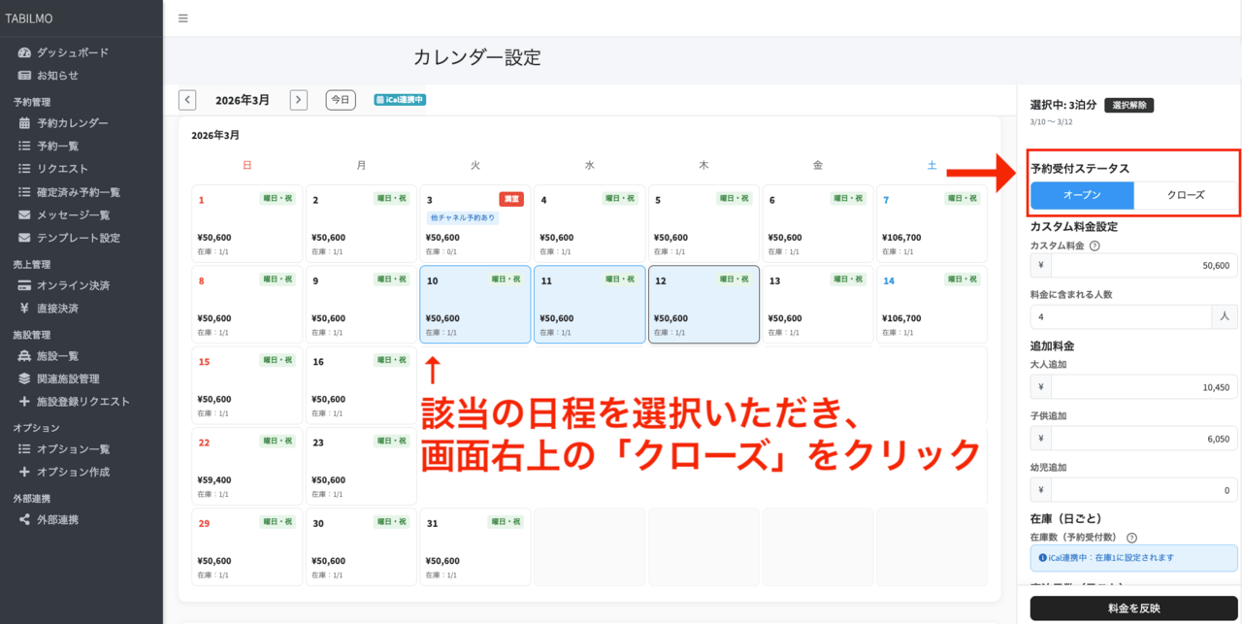Click the 選択解除 button
The width and height of the screenshot is (1242, 624).
1128,105
